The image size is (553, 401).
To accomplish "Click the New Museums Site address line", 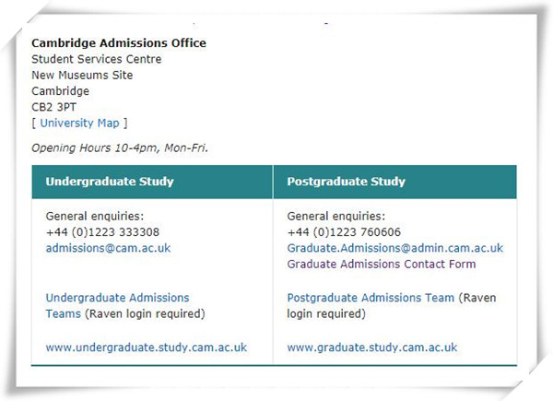I will 82,75.
